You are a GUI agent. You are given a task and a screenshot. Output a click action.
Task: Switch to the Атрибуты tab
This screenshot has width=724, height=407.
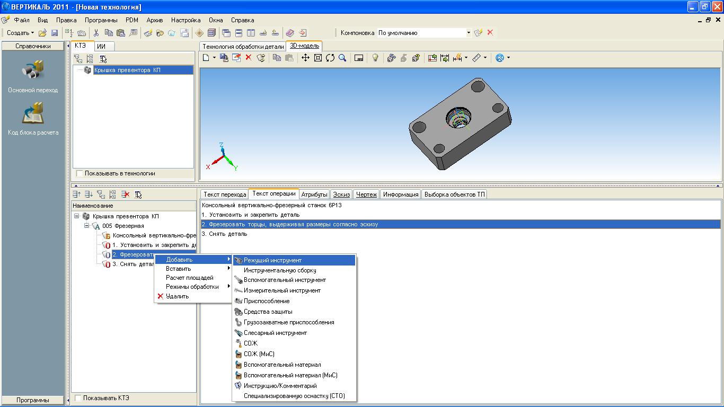[314, 194]
